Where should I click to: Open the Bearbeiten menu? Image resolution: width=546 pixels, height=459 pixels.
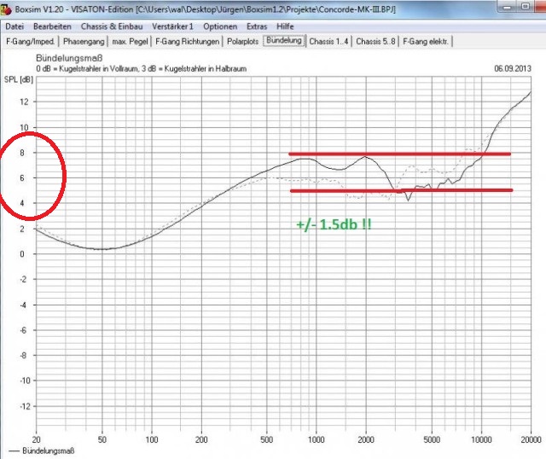pyautogui.click(x=52, y=26)
